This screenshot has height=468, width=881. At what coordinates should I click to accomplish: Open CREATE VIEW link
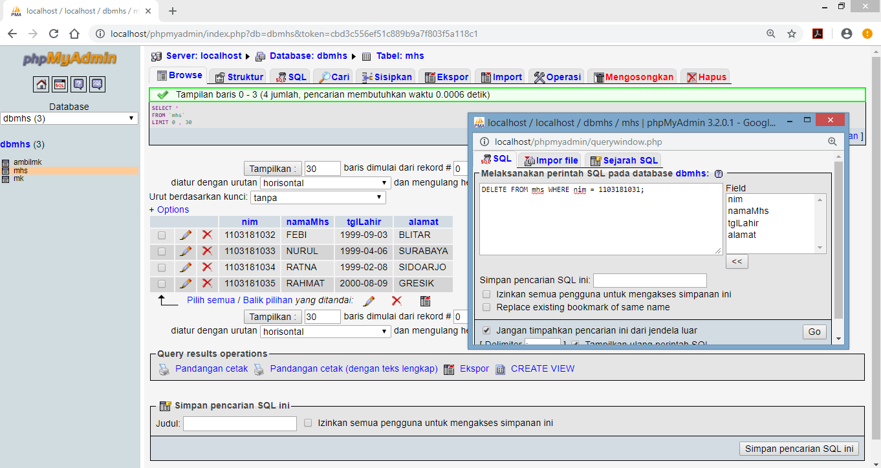[x=543, y=368]
